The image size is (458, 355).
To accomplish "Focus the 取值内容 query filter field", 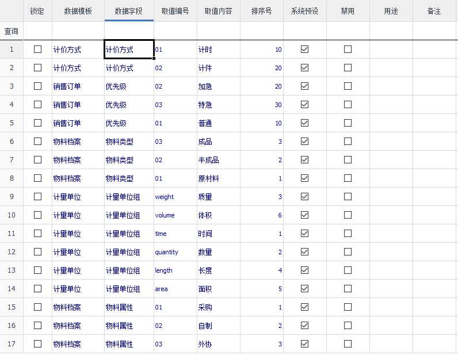I will click(x=219, y=30).
